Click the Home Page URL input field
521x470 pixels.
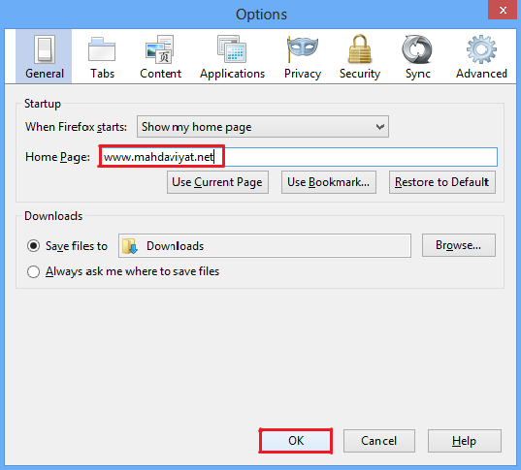[298, 157]
